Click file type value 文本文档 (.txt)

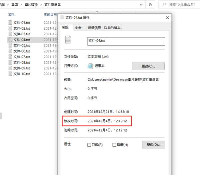tap(98, 57)
